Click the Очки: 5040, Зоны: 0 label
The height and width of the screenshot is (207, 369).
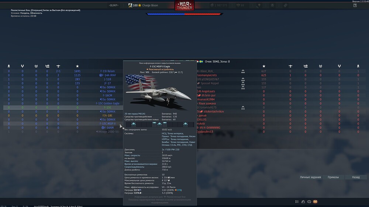[x=217, y=62]
